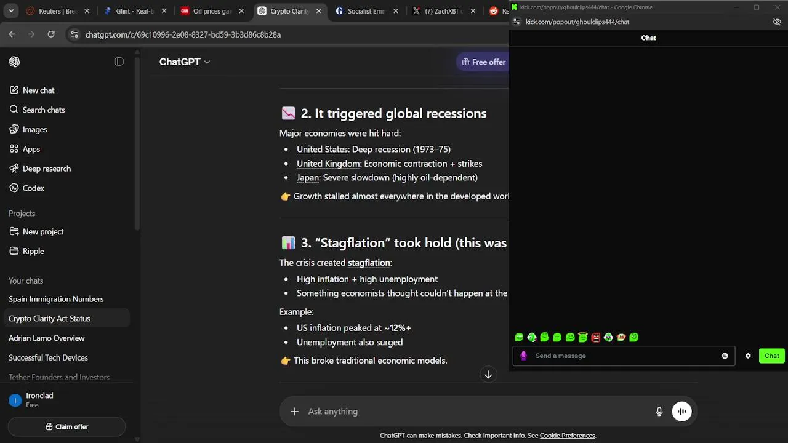Click the Deep research telescope icon
The height and width of the screenshot is (443, 788).
14,169
